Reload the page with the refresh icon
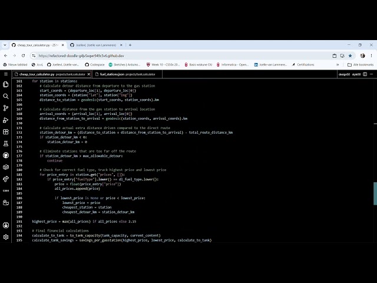The width and height of the screenshot is (377, 283). click(x=23, y=55)
